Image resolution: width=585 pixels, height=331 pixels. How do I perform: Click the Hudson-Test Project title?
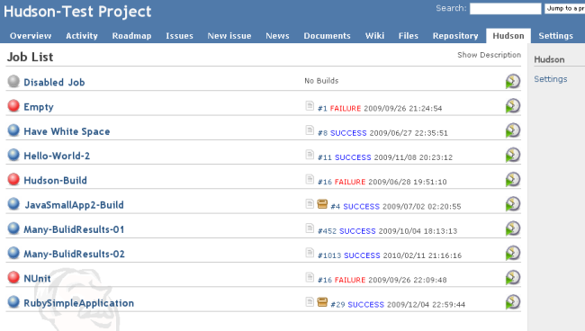click(x=77, y=12)
